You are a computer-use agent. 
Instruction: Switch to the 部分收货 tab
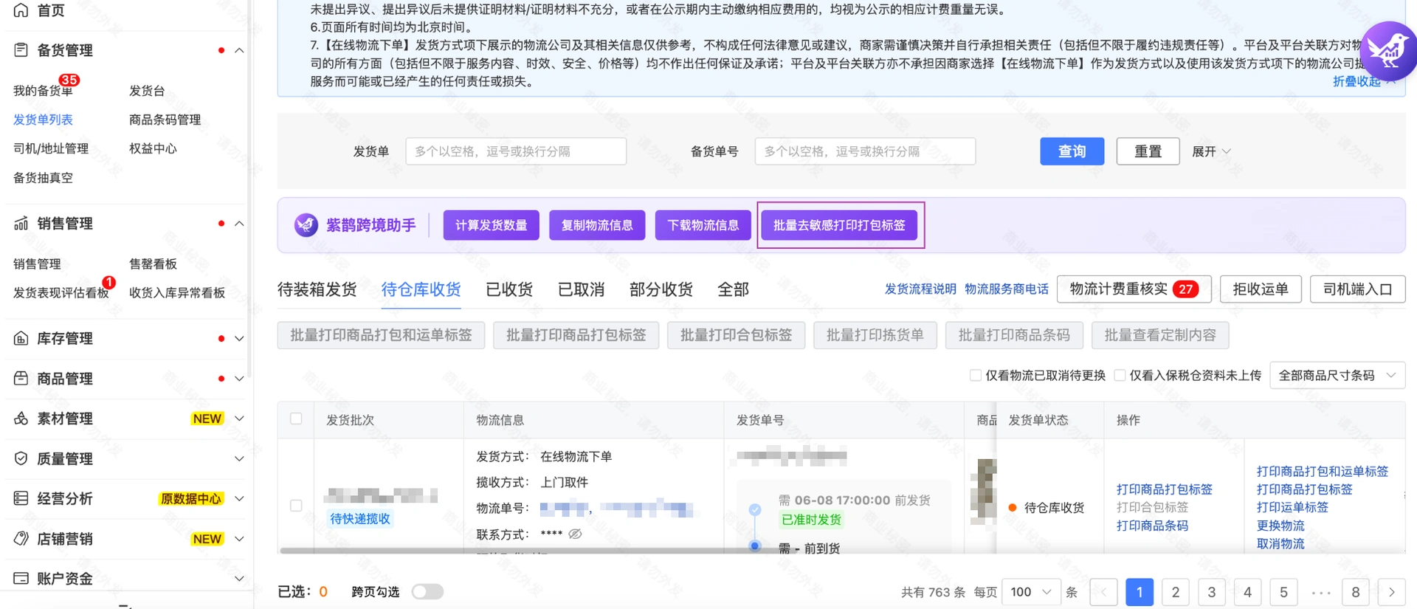(661, 289)
